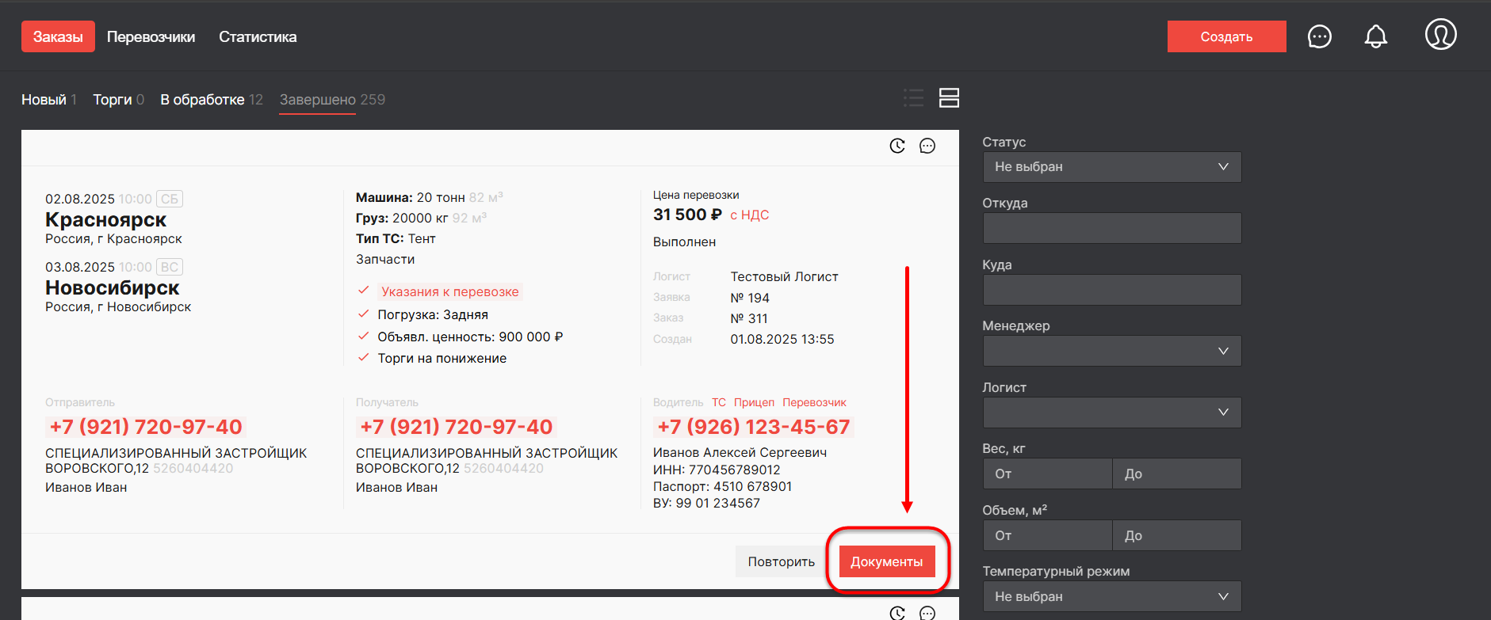Switch to card view icon

click(949, 97)
